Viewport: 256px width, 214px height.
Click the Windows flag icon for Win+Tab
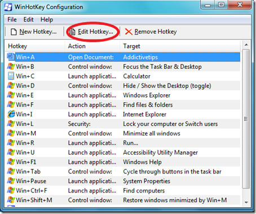coord(11,172)
